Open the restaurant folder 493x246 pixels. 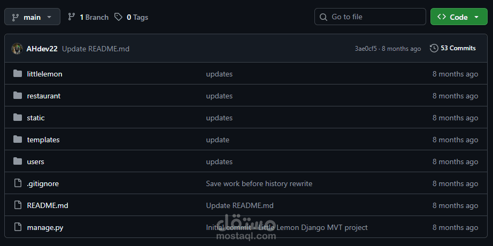(x=44, y=96)
